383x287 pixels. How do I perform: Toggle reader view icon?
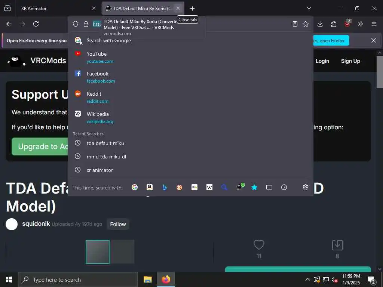tap(295, 24)
